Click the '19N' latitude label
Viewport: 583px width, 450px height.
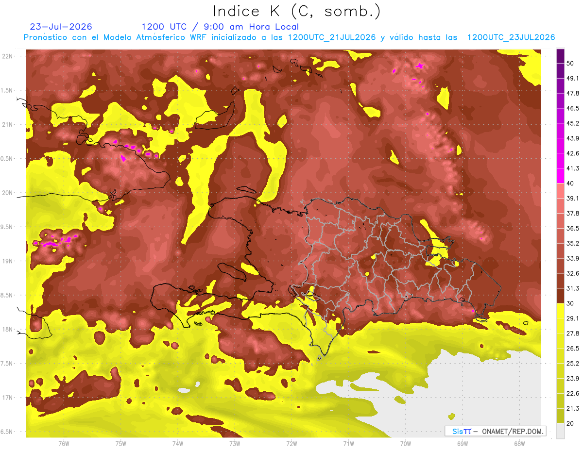coord(8,261)
